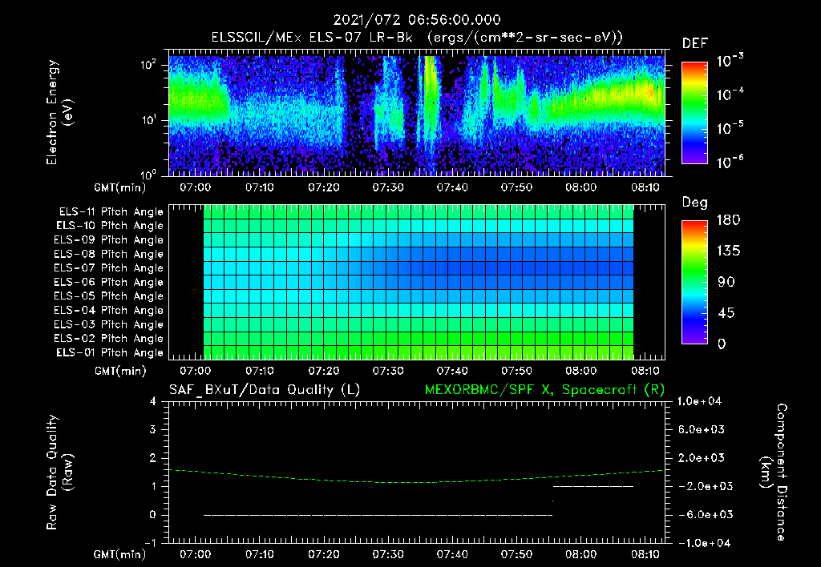Click the Component Distance (km) axis label
Viewport: 821px width, 567px height.
(774, 472)
